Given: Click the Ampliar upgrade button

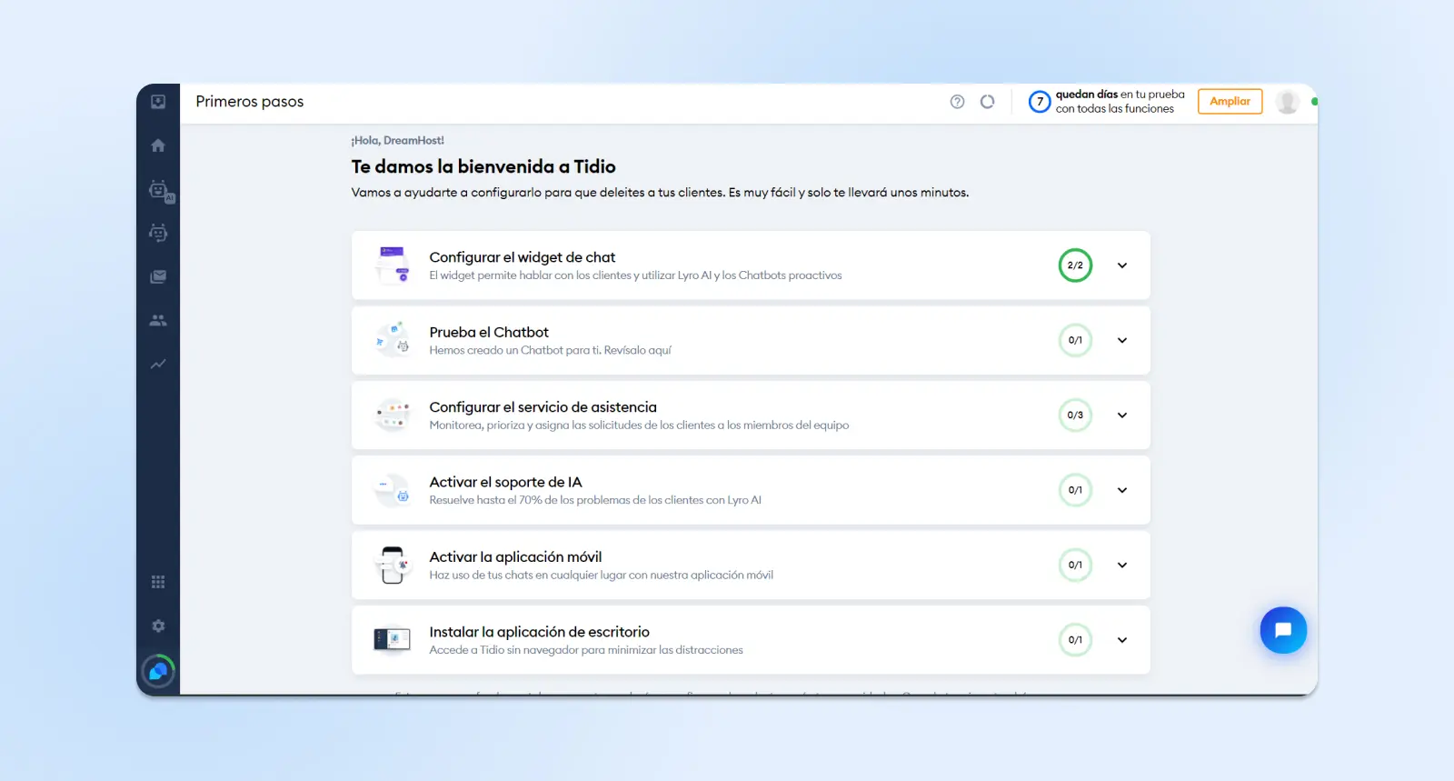Looking at the screenshot, I should tap(1230, 102).
